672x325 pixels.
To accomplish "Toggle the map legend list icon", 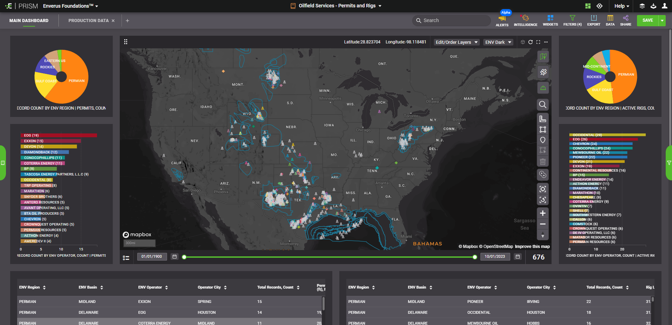I will pyautogui.click(x=126, y=258).
